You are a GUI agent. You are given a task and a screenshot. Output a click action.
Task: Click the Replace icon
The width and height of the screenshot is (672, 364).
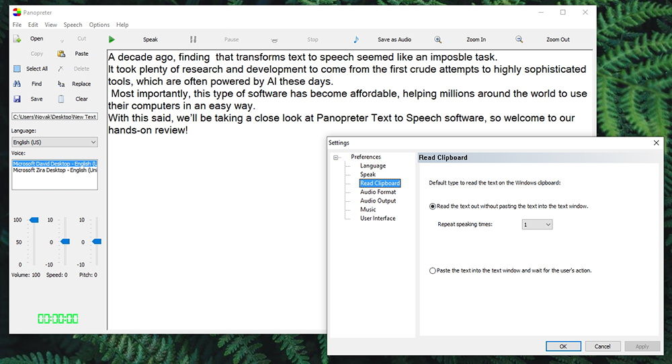pos(61,84)
